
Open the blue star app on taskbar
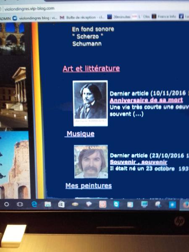click(x=173, y=205)
